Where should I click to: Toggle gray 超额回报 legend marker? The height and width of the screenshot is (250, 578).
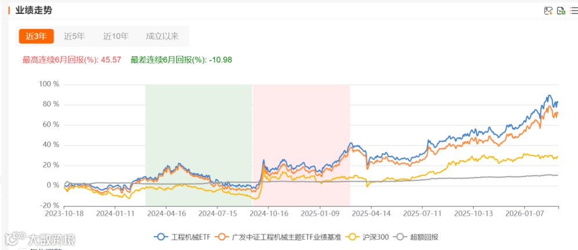(400, 237)
